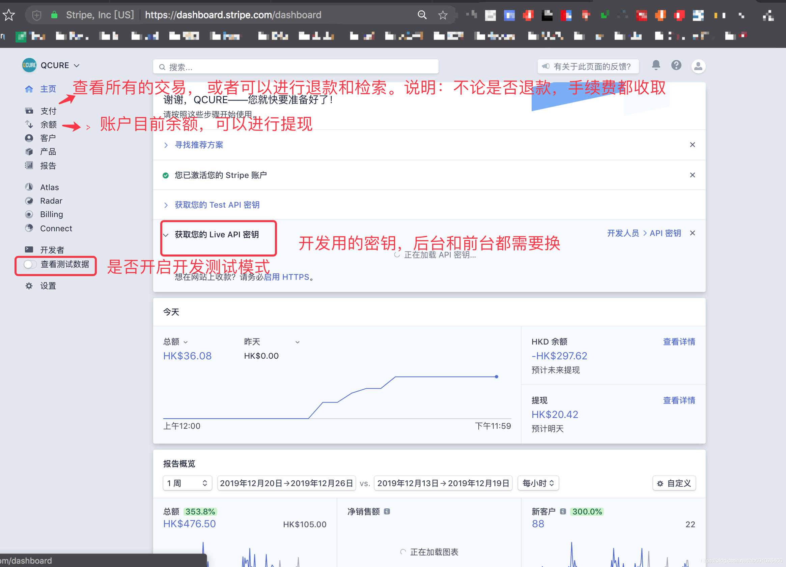Screen dimensions: 786x567
Task: Open the help question-mark icon
Action: [x=676, y=65]
